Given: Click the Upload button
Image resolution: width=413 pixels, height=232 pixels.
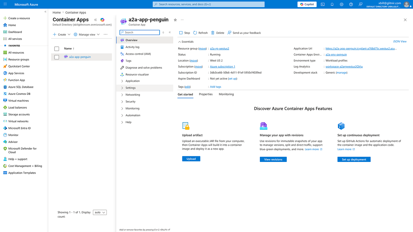Looking at the screenshot, I should tap(191, 159).
